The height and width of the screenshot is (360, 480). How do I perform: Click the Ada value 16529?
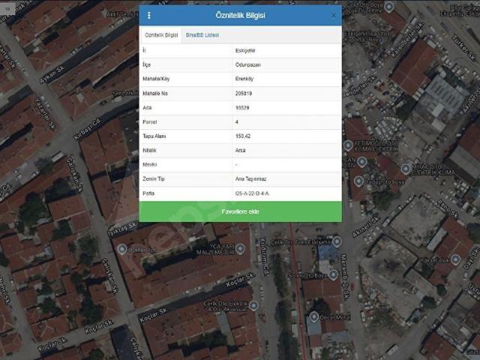[242, 108]
